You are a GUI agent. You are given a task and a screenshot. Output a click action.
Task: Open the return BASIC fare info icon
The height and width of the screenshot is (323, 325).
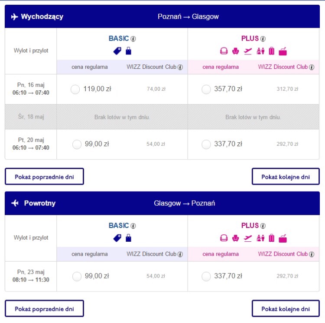point(133,226)
